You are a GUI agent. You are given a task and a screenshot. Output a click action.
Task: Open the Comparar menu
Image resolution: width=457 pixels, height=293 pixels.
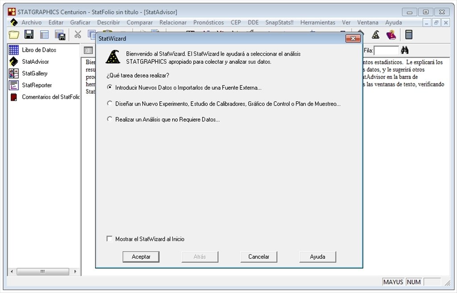click(x=140, y=22)
